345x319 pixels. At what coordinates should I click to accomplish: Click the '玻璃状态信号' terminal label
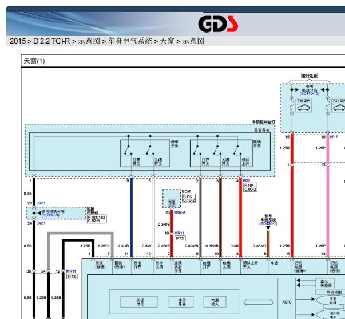click(178, 267)
